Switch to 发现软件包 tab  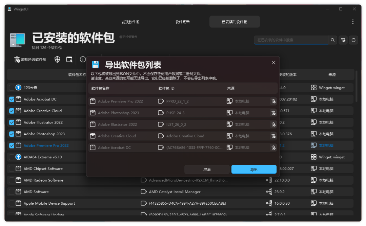click(x=130, y=22)
